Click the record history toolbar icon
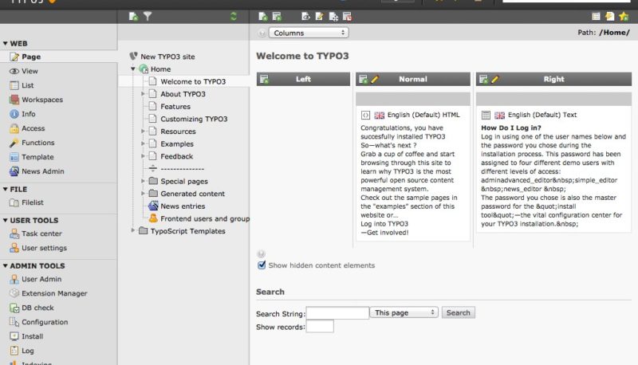 point(347,16)
